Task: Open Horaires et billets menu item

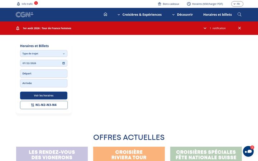Action: [218, 15]
